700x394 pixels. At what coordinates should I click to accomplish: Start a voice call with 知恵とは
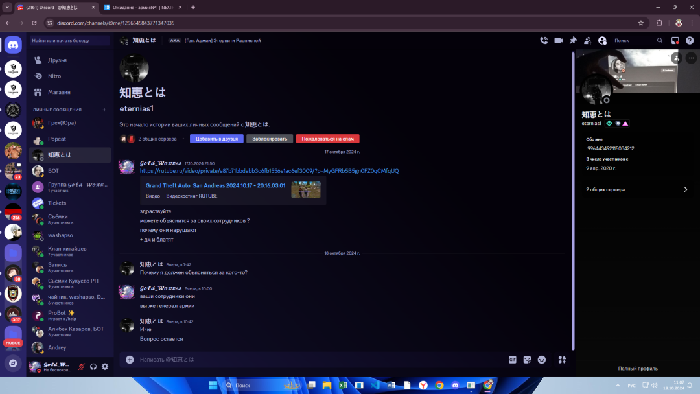point(544,40)
